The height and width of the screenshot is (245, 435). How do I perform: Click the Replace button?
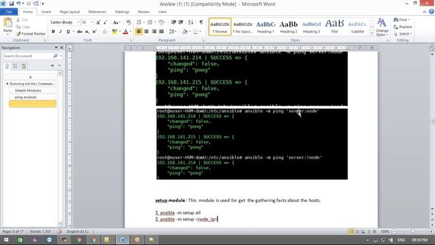click(403, 27)
